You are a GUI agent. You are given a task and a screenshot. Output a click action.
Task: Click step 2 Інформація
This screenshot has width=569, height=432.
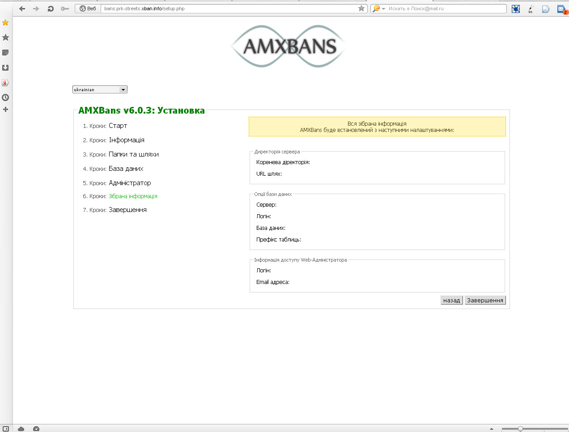coord(127,140)
